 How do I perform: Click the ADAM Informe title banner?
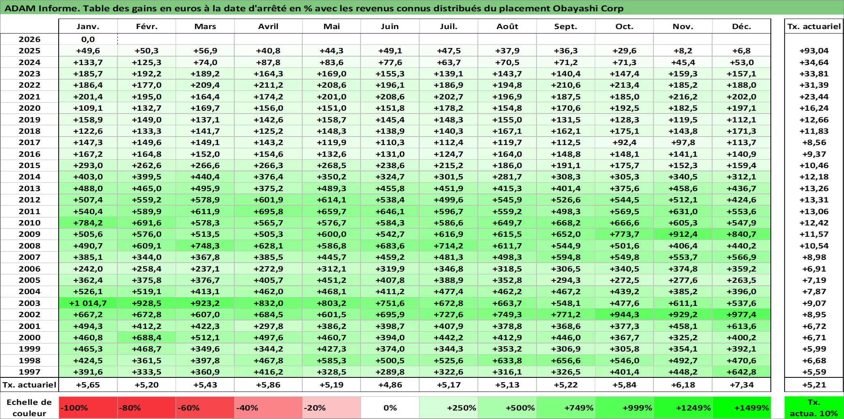[x=422, y=8]
